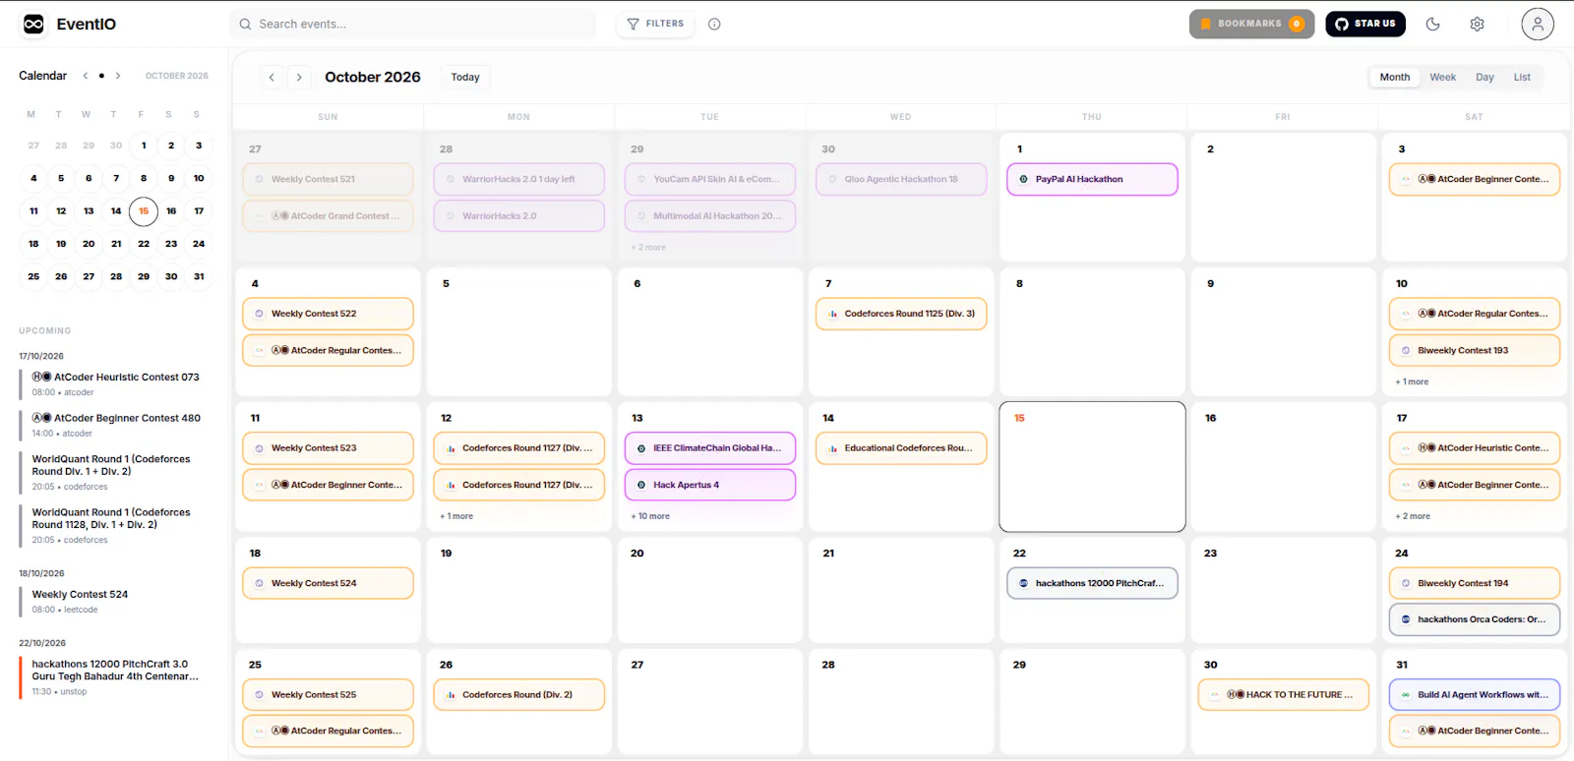
Task: Expand '+ 1 more' events on the 12th
Action: (456, 516)
